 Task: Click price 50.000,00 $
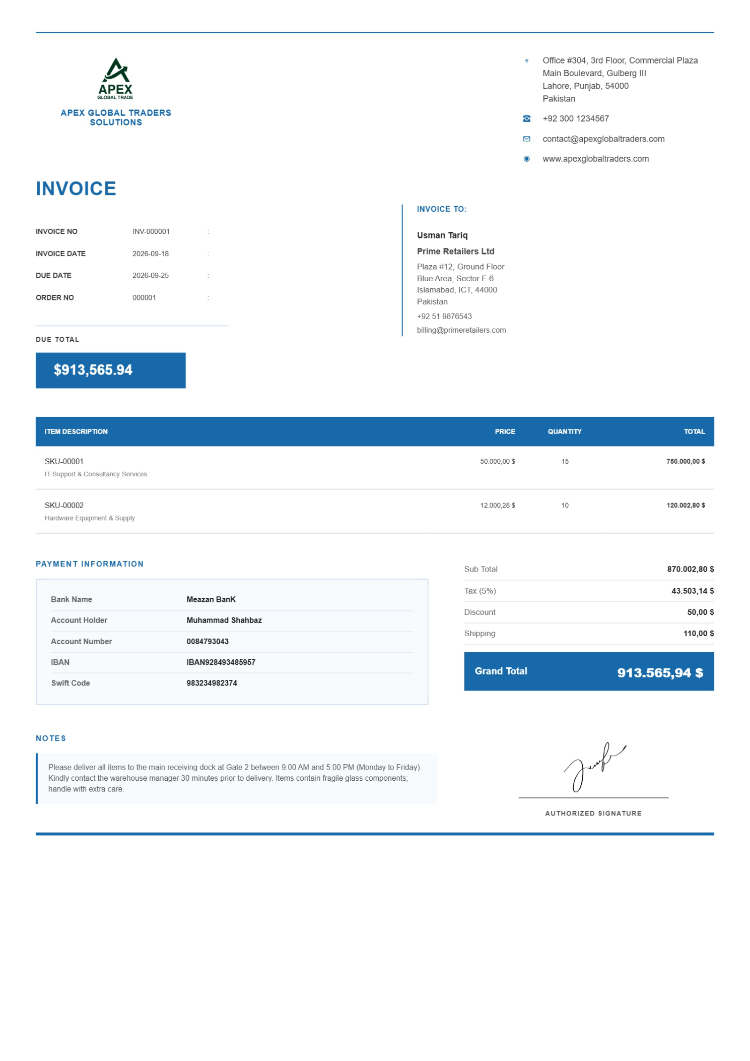tap(497, 461)
